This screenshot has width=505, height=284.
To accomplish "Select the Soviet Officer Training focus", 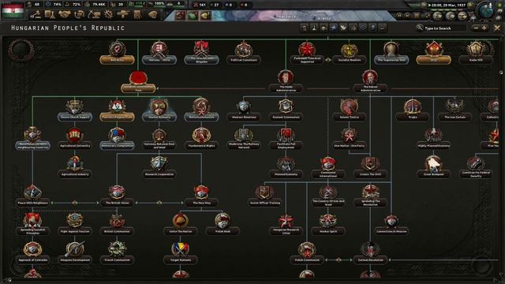I will (265, 196).
